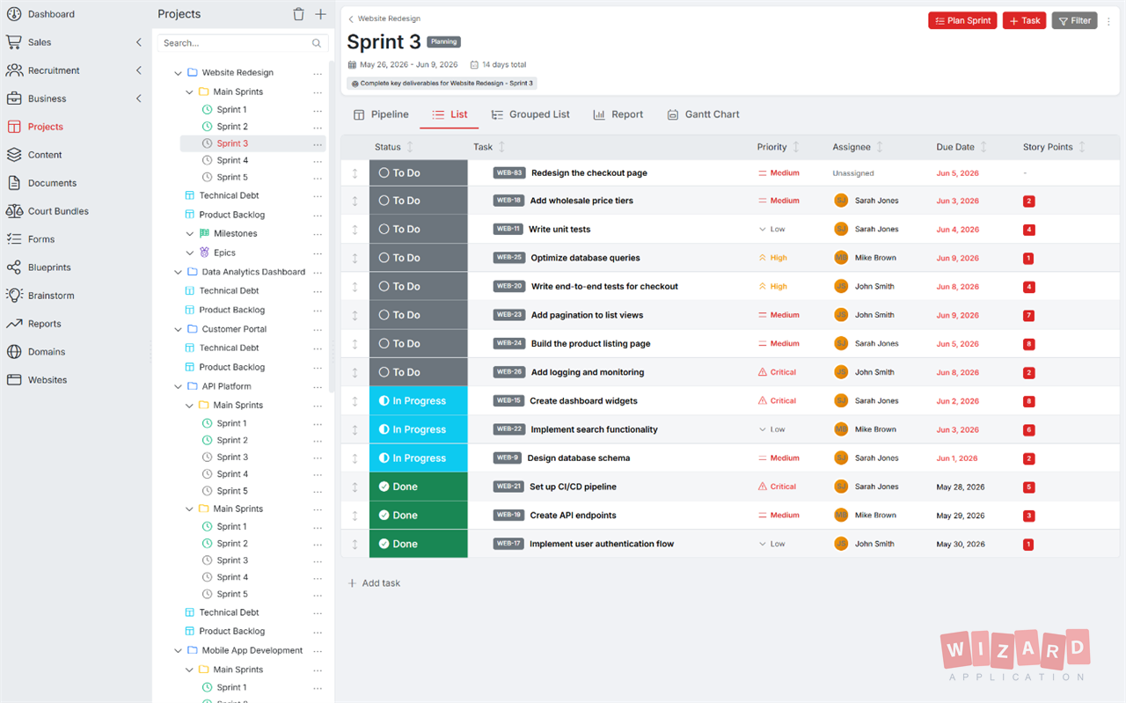Toggle the To Do status of WEB-18
The image size is (1126, 703).
(419, 201)
